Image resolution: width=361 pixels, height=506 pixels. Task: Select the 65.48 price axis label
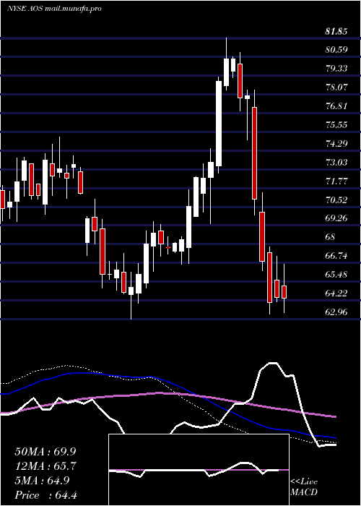(x=336, y=275)
